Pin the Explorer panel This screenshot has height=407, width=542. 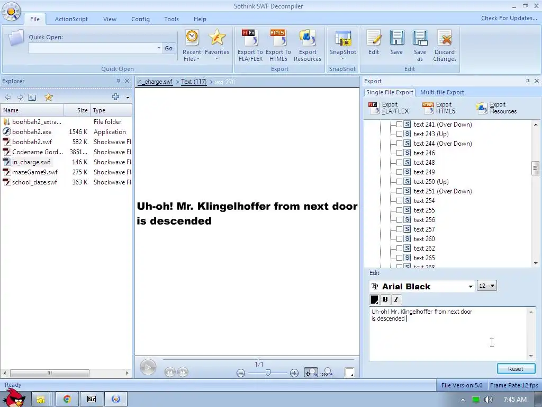click(118, 81)
